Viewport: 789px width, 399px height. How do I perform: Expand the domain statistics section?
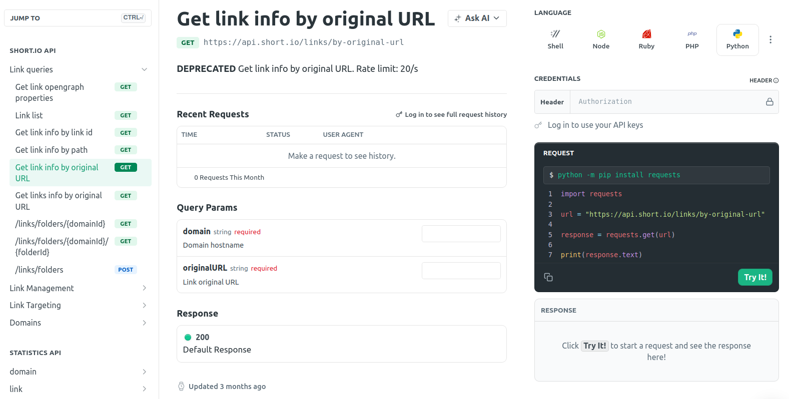(x=145, y=372)
